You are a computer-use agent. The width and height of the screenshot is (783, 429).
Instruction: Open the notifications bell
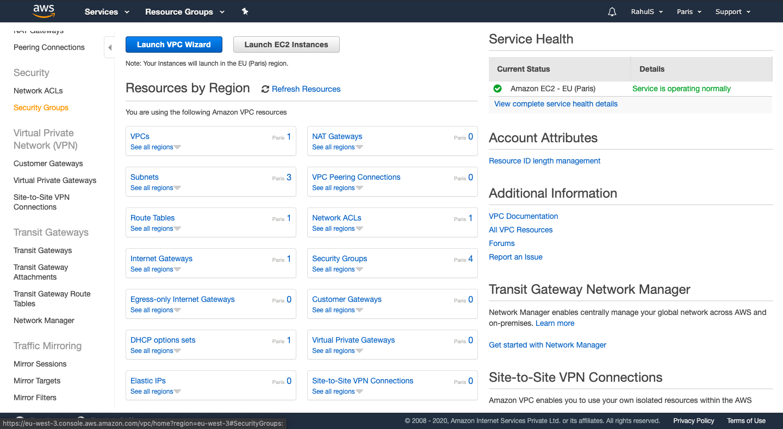click(x=612, y=11)
